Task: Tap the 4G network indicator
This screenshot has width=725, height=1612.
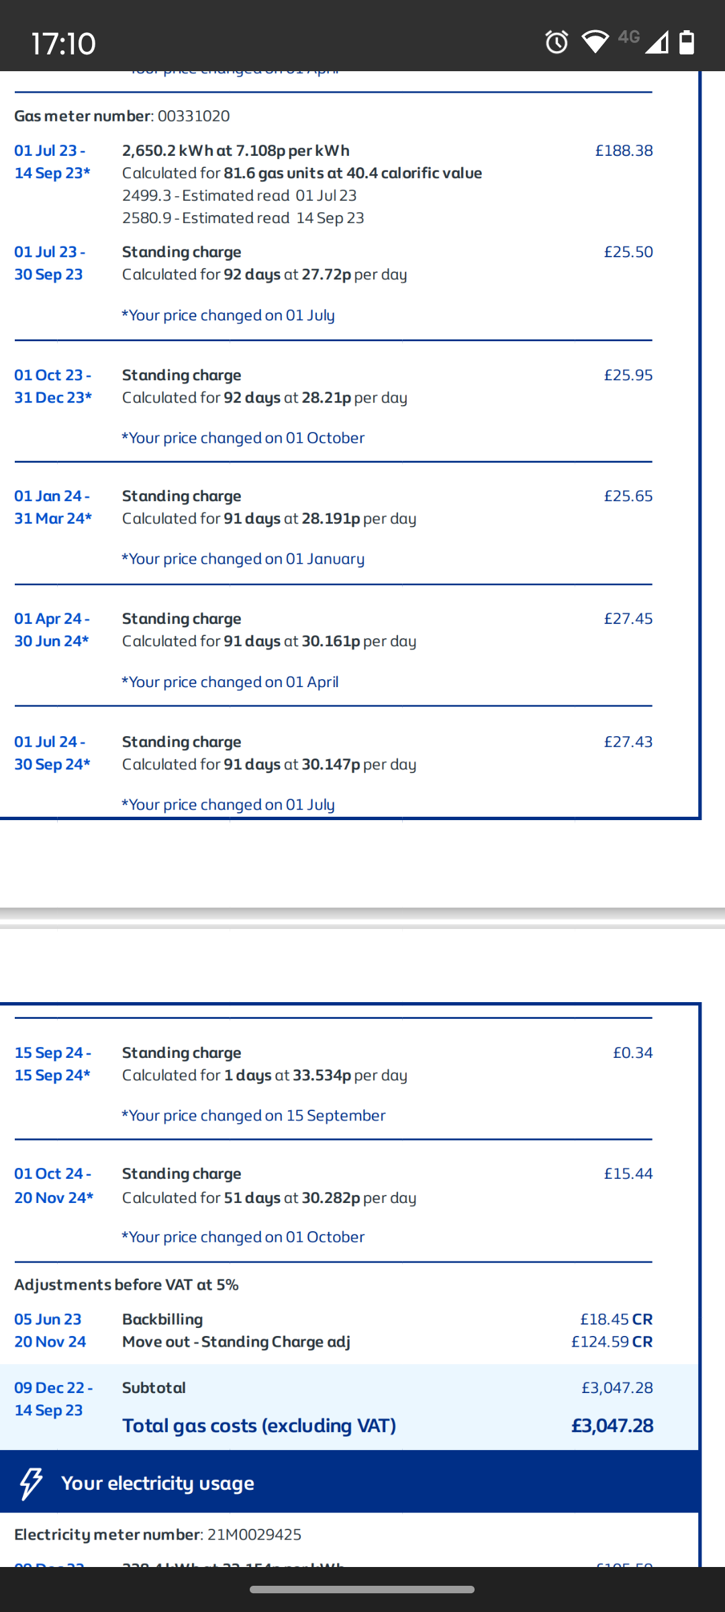Action: [628, 37]
